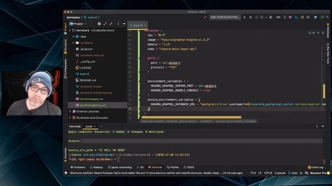
Task: Open Big Data Tools sidebar tab
Action: tap(328, 54)
